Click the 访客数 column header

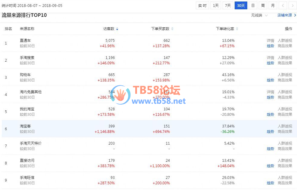109,29
